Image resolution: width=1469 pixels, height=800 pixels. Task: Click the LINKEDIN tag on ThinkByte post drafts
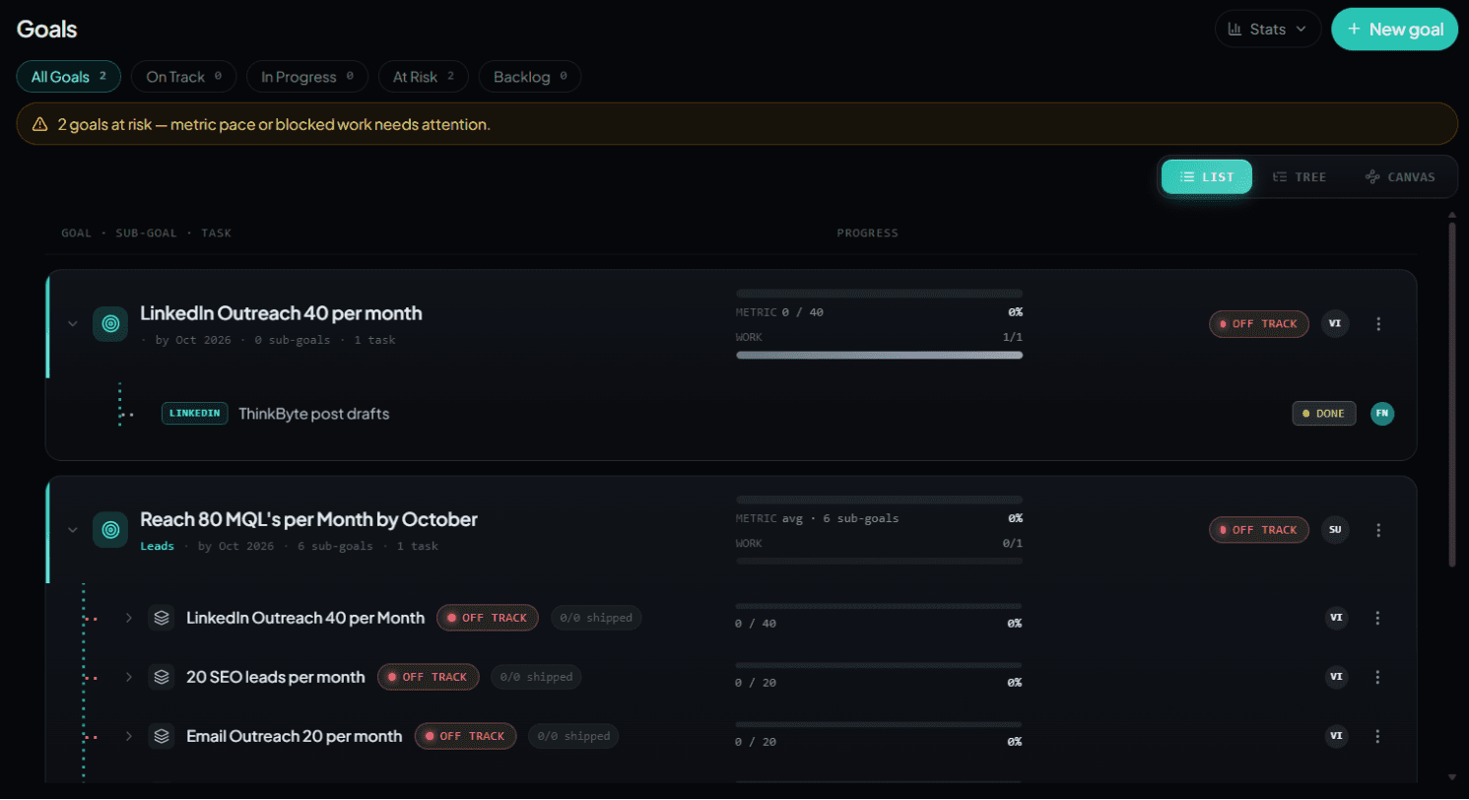click(x=195, y=414)
